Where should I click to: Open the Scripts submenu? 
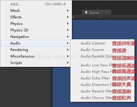[36, 63]
